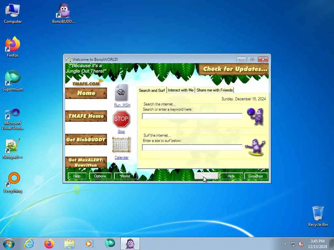Open the Windows Start menu

9,243
